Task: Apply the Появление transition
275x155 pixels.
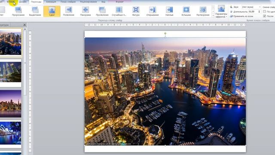Action: tap(69, 12)
